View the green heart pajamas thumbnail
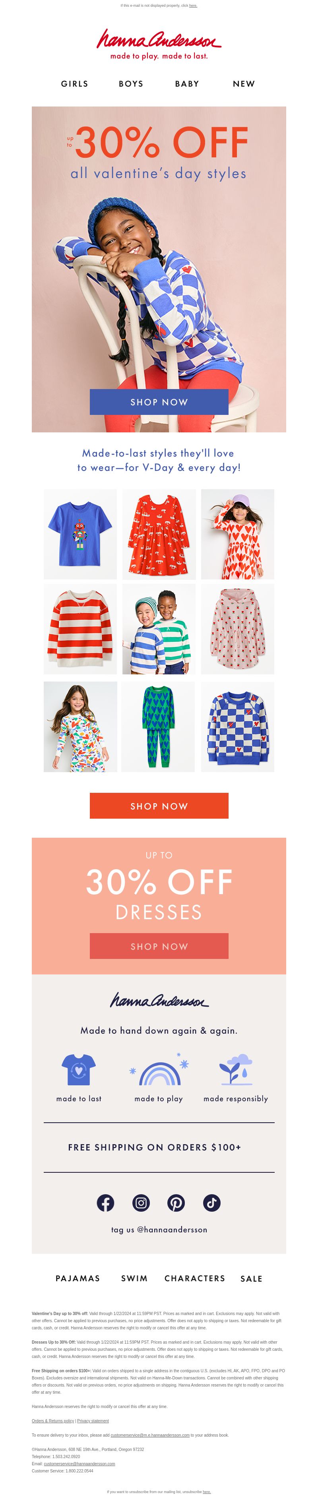318x1503 pixels. tap(159, 726)
